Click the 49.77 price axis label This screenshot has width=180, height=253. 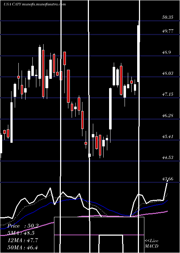[x=168, y=31]
